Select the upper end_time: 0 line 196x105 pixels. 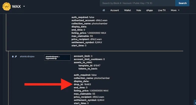78,30
